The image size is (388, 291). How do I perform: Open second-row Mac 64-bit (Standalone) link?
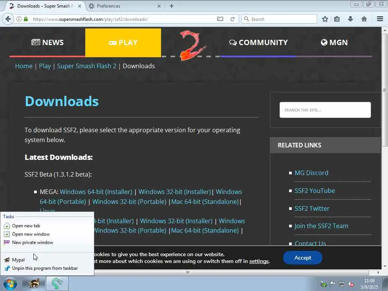pyautogui.click(x=205, y=230)
